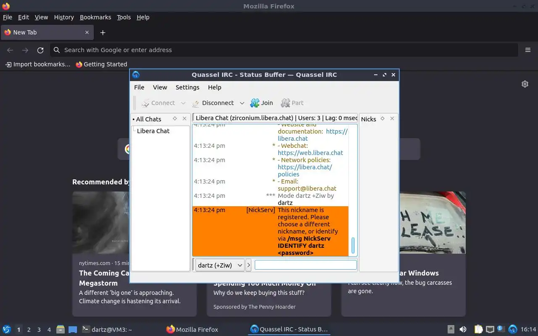538x336 pixels.
Task: Click the Firefox back arrow
Action: [10, 50]
